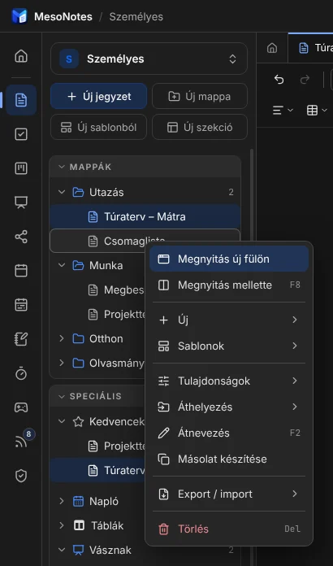Click the Személyes breadcrumb in the title bar
The image size is (333, 566).
tap(136, 16)
